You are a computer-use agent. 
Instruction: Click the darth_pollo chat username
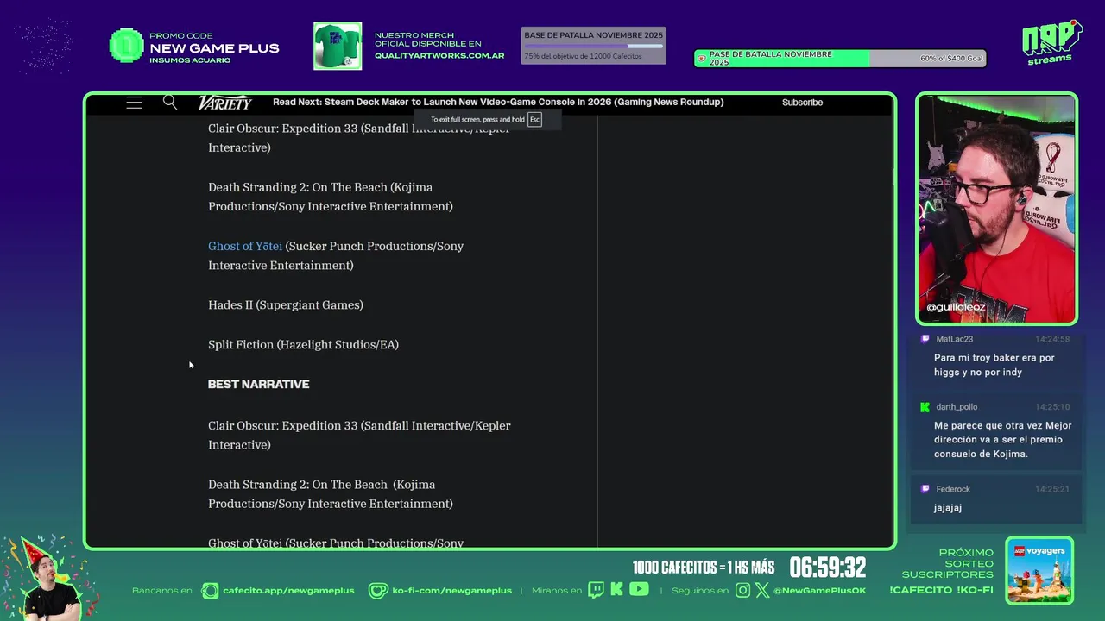pyautogui.click(x=957, y=407)
